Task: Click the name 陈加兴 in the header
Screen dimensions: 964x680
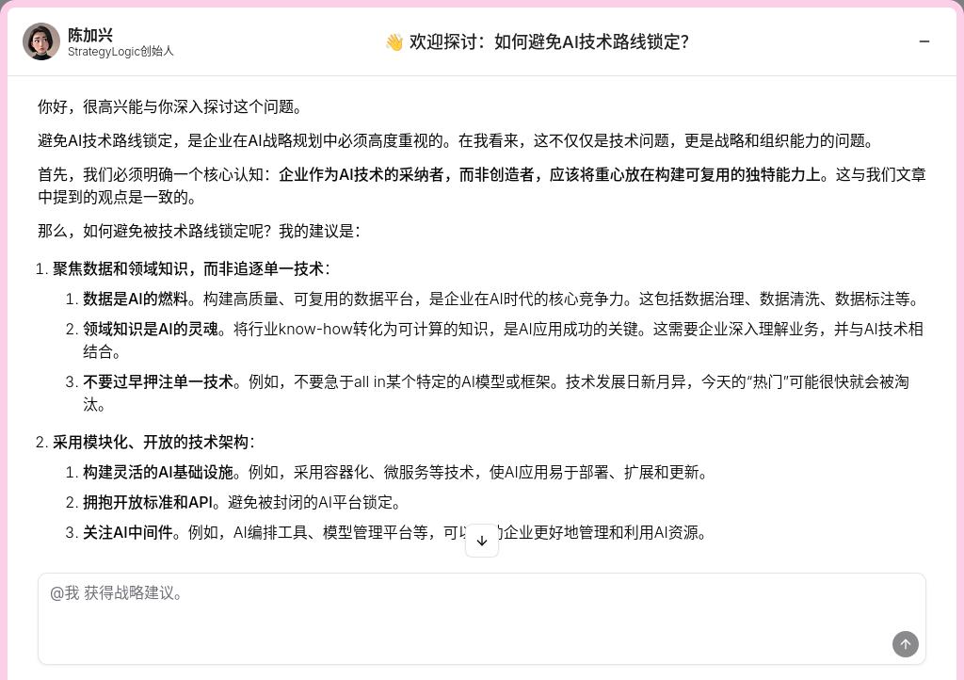Action: tap(90, 35)
